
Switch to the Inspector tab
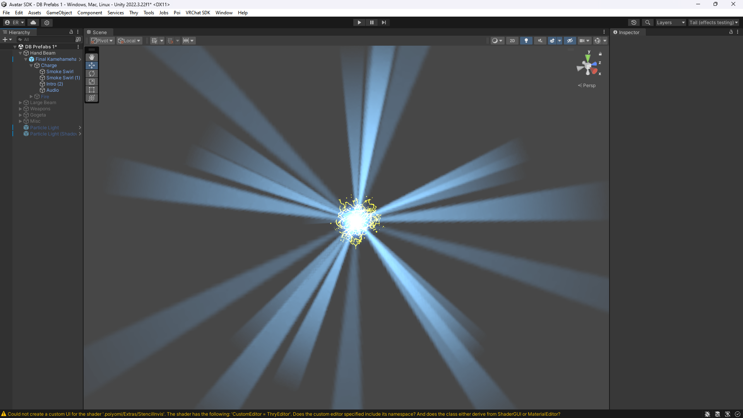click(626, 33)
